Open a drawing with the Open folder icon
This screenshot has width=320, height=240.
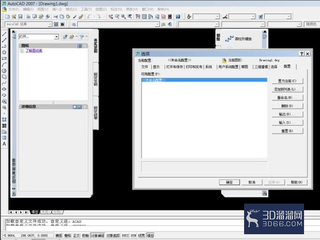coord(14,16)
